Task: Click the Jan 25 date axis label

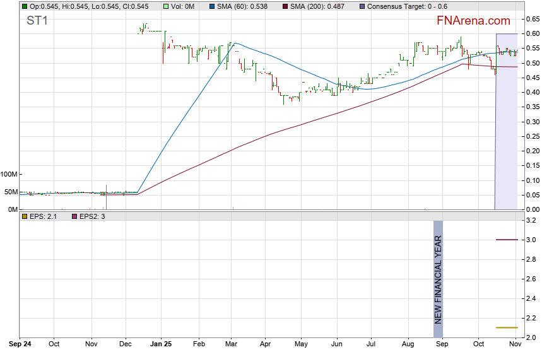Action: (162, 344)
